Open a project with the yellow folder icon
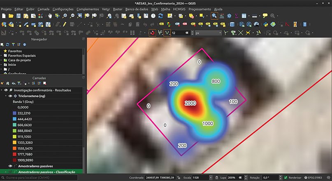Image resolution: width=332 pixels, height=181 pixels. pos(11,16)
